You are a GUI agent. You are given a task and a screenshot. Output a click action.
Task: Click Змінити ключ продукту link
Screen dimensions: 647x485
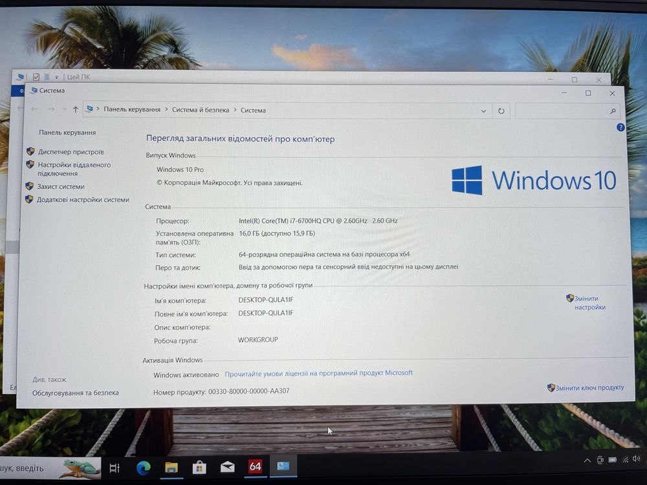589,387
